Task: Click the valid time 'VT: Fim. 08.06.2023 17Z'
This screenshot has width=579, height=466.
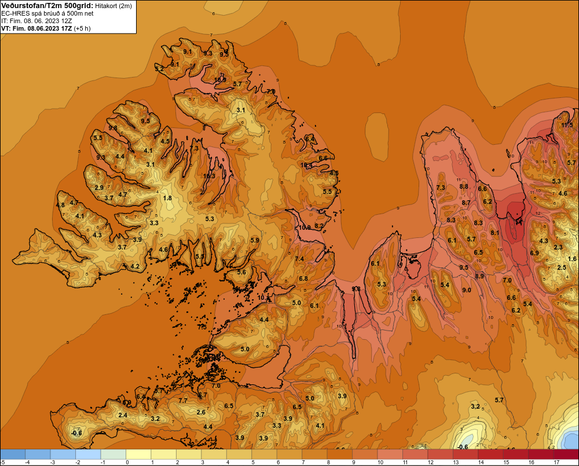Action: tap(36, 28)
